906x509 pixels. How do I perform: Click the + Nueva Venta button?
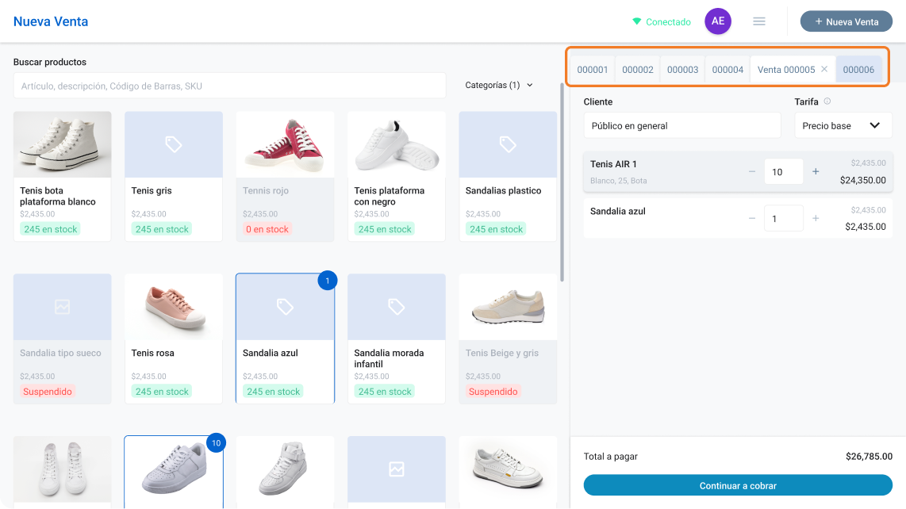846,21
